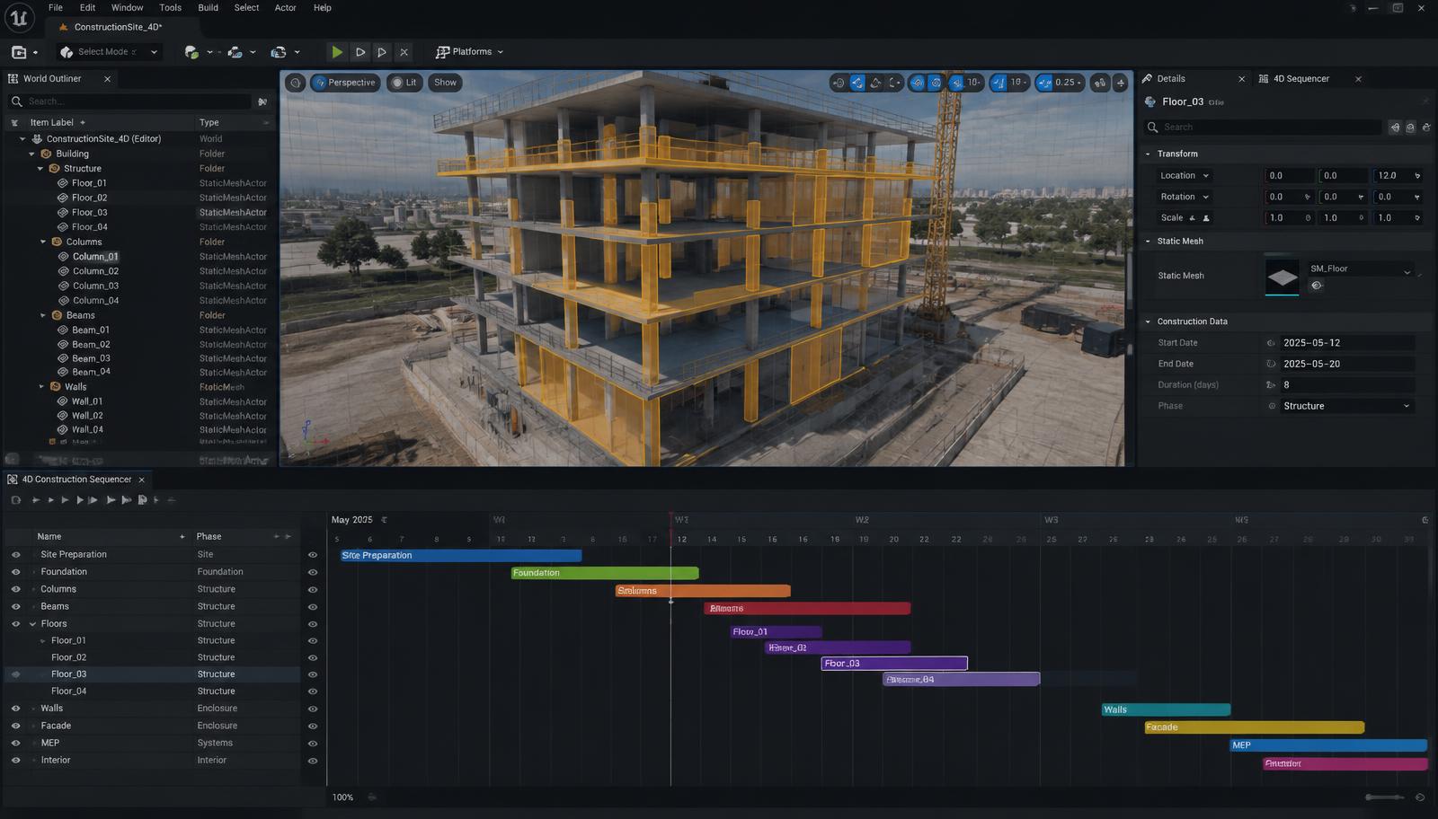
Task: Select Column_01 in the outliner
Action: point(95,257)
